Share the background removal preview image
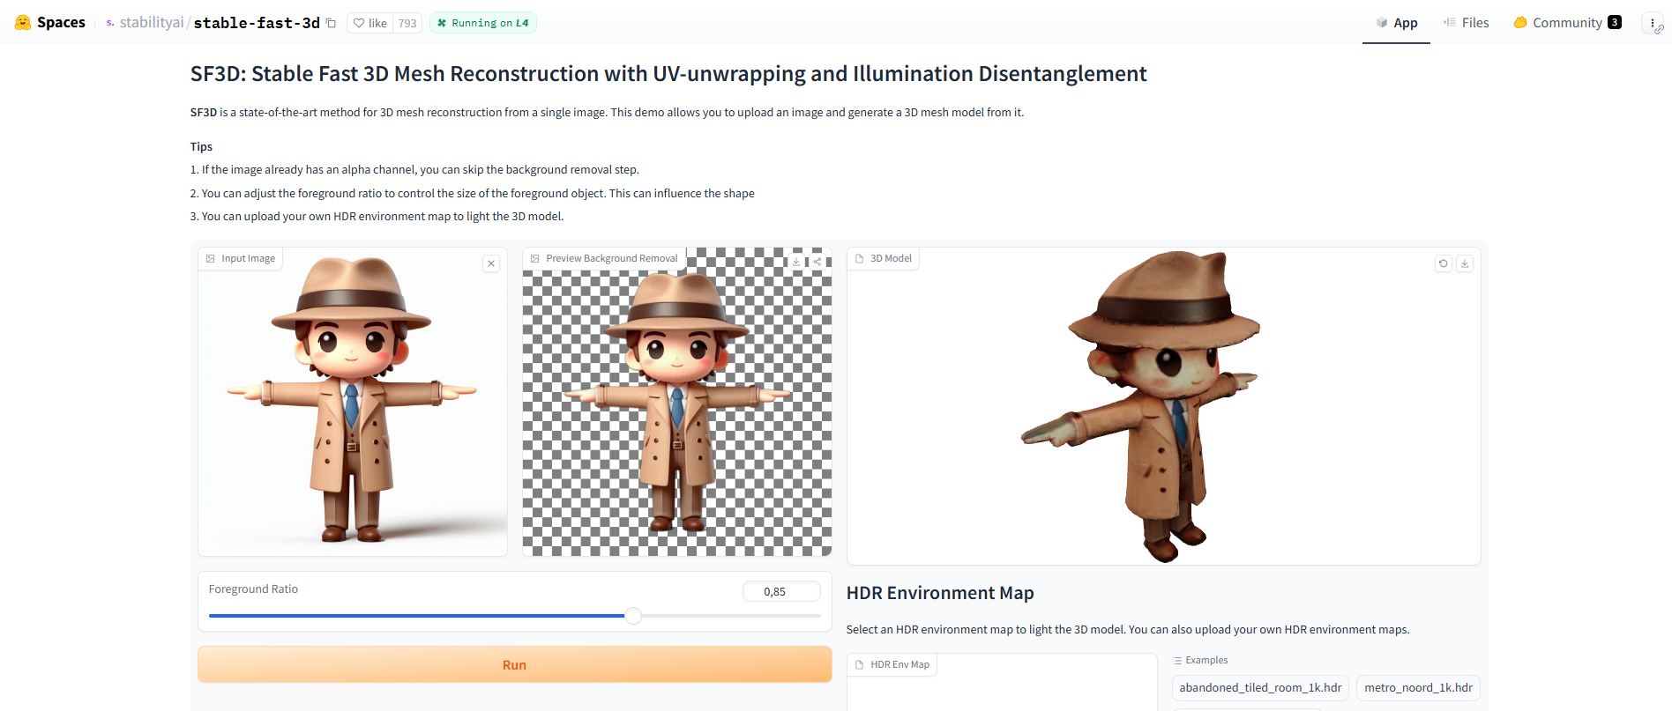The width and height of the screenshot is (1672, 711). pos(817,262)
